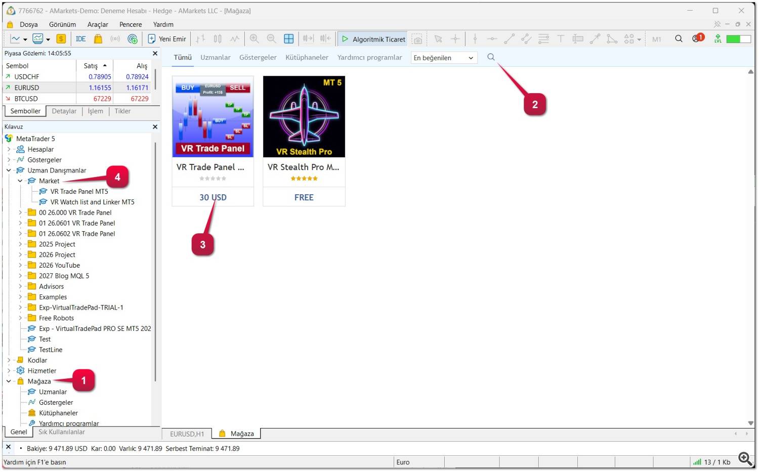
Task: Open the Yardım menu
Action: tap(163, 24)
